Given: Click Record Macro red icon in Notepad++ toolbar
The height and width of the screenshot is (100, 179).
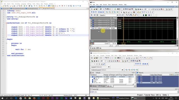Looking at the screenshot, I should click(x=62, y=6).
